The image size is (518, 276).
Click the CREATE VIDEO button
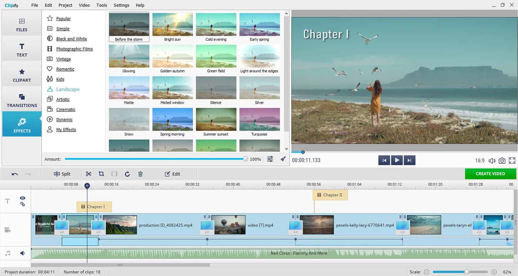490,174
